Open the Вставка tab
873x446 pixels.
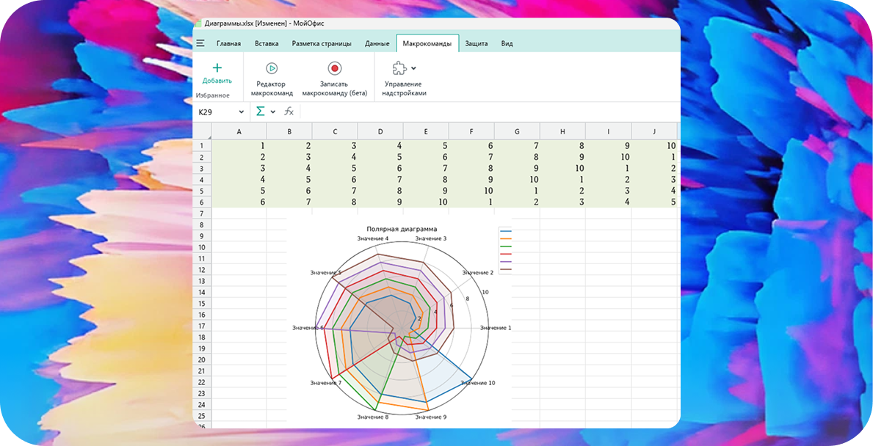point(267,43)
